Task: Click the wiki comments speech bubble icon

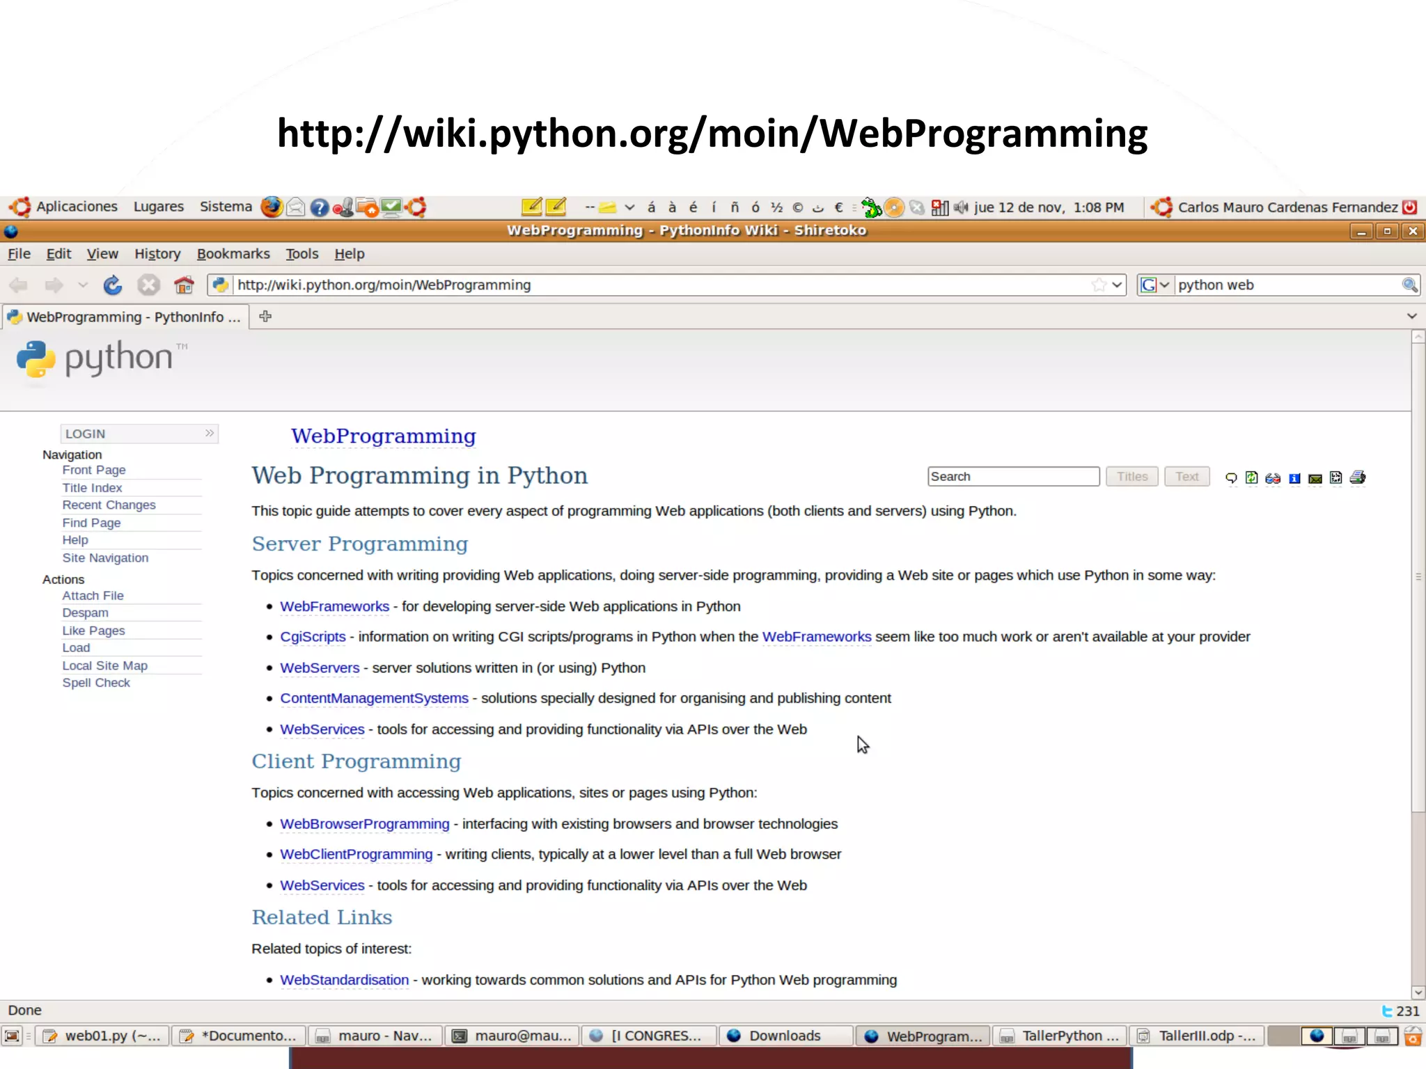Action: pyautogui.click(x=1231, y=477)
